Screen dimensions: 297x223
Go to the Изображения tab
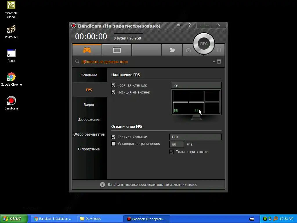89,119
